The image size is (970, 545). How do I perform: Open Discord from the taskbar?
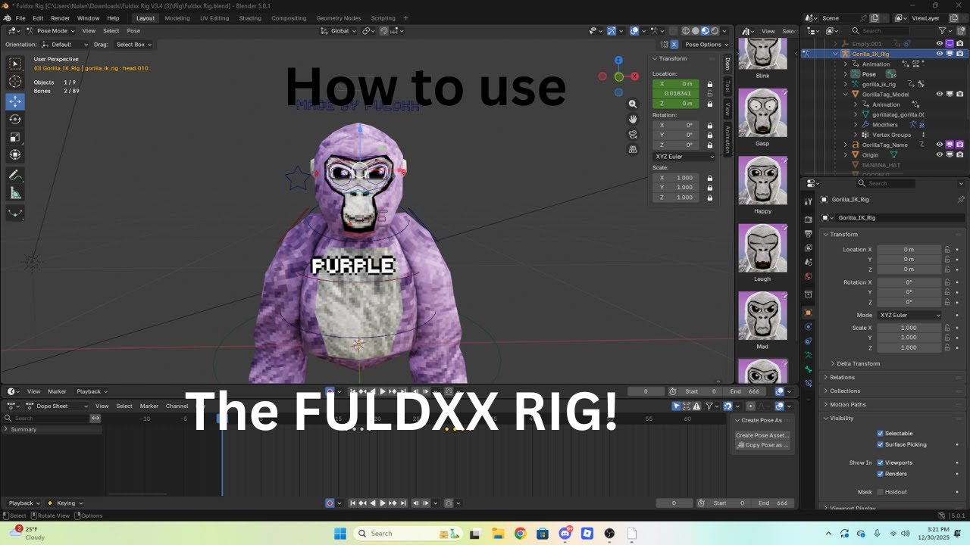click(x=565, y=533)
